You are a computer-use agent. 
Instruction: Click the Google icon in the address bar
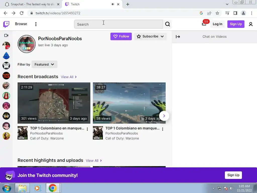point(201,13)
